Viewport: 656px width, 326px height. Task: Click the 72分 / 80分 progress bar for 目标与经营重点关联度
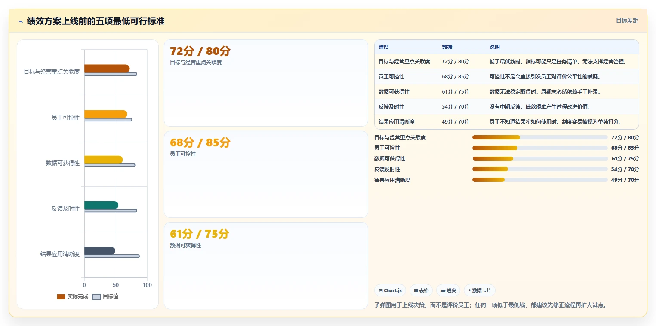(x=540, y=137)
